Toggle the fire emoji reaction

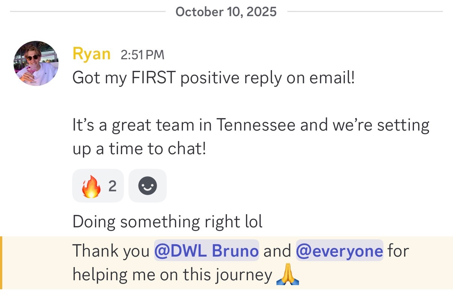92,186
